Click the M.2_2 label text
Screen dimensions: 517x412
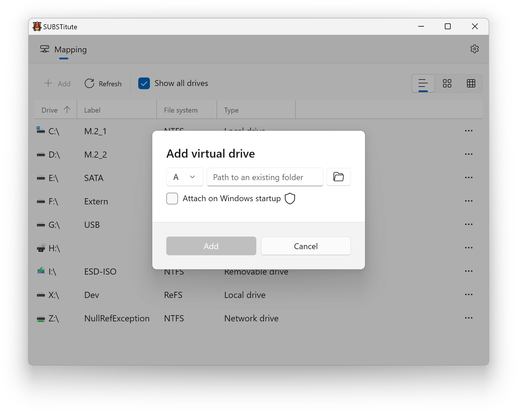point(96,155)
